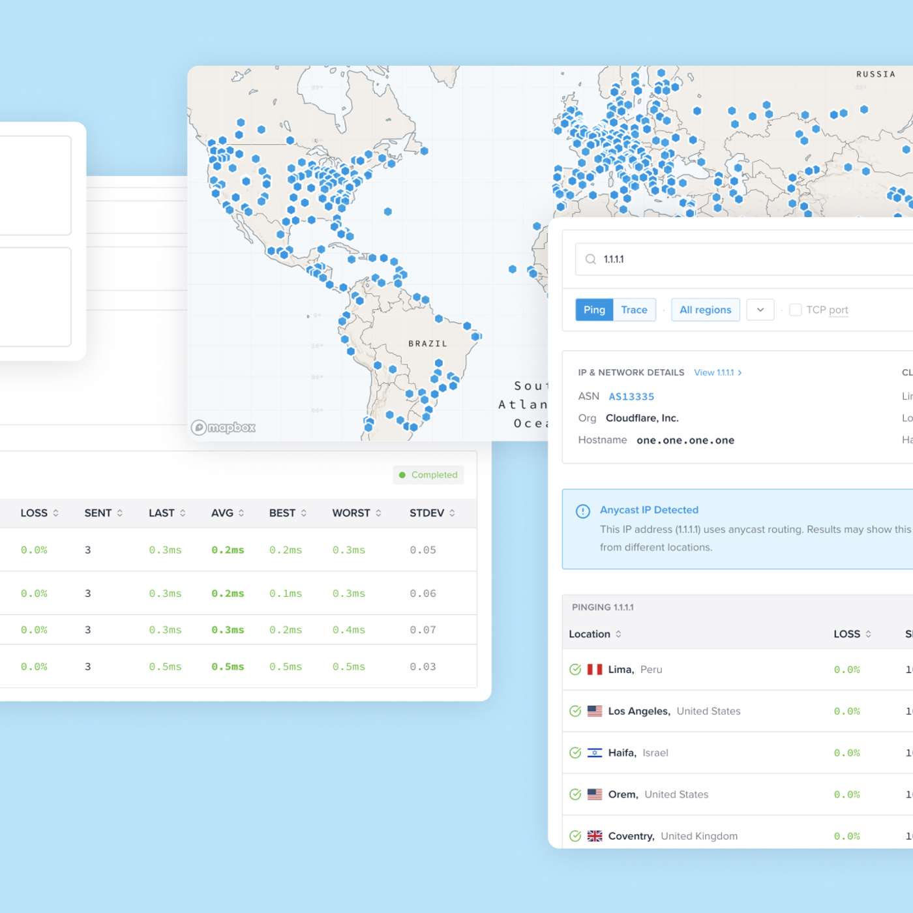913x913 pixels.
Task: Click the 0.4ms WORST value
Action: tap(349, 631)
